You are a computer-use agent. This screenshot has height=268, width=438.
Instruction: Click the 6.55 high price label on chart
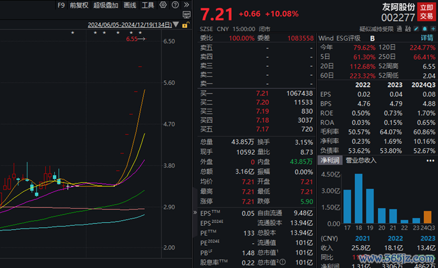point(132,39)
